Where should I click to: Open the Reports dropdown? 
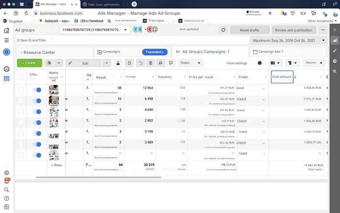tap(314, 63)
